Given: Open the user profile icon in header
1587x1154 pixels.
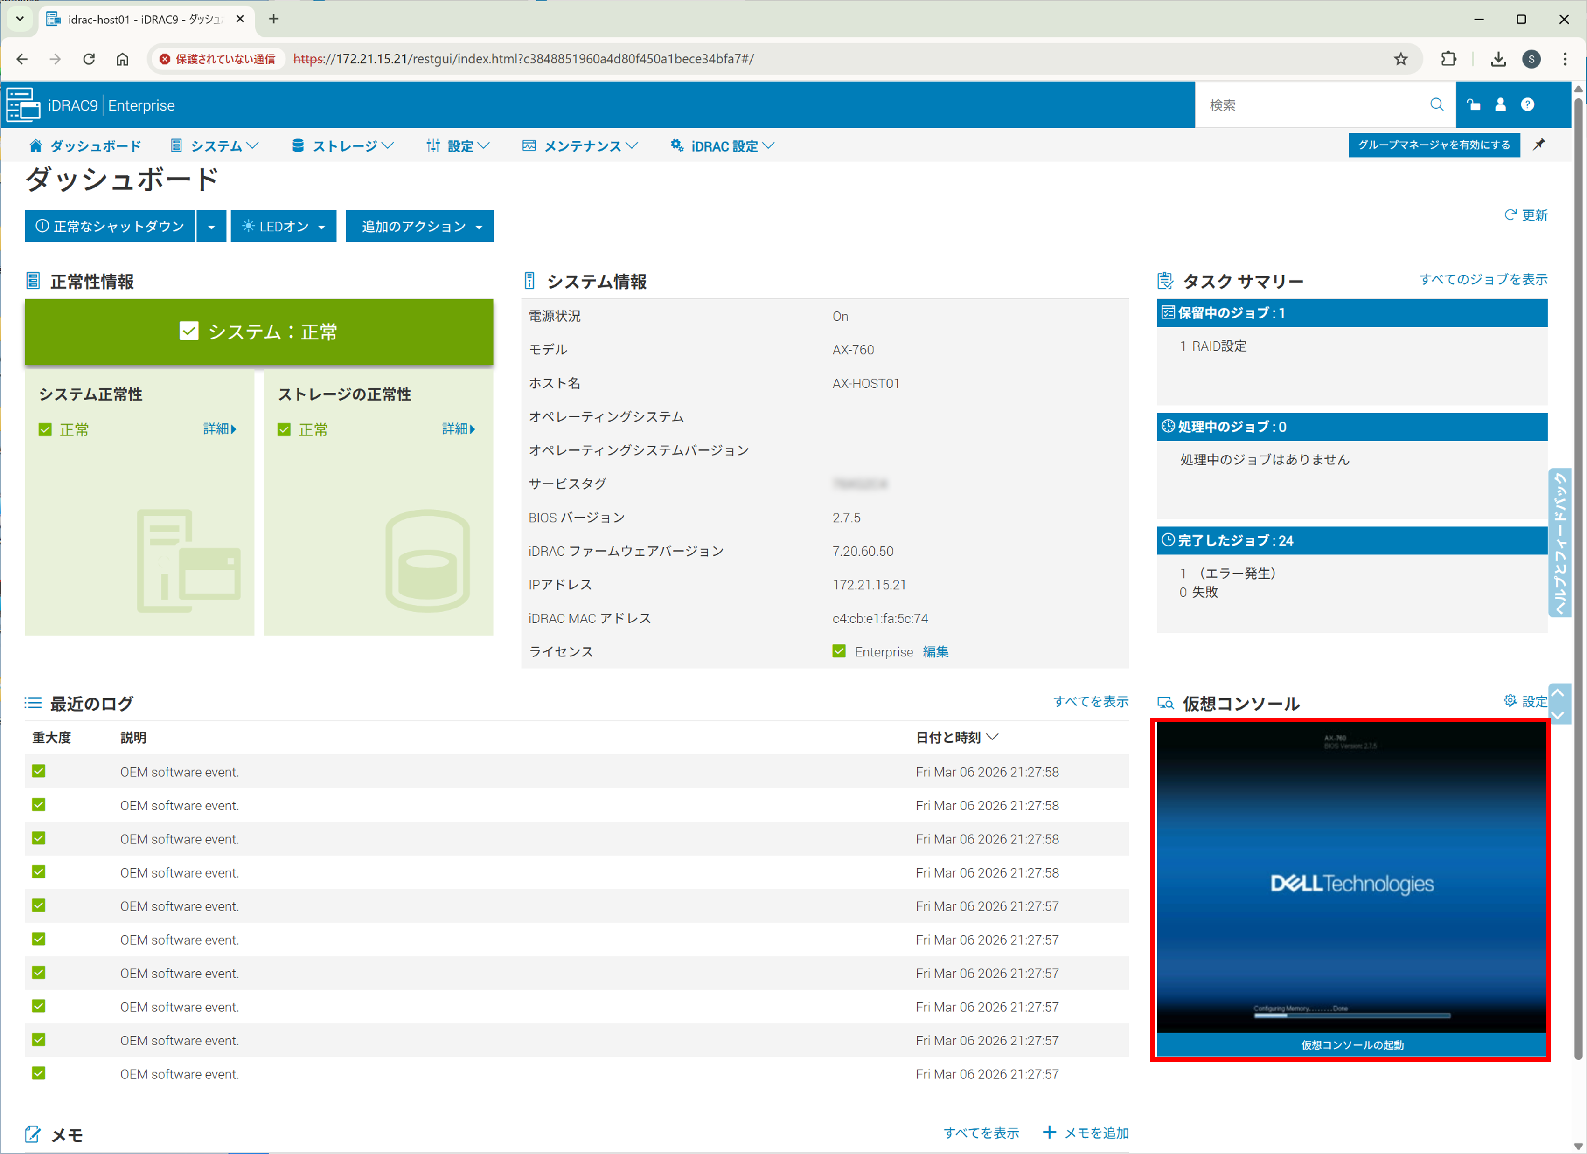Looking at the screenshot, I should (x=1500, y=105).
